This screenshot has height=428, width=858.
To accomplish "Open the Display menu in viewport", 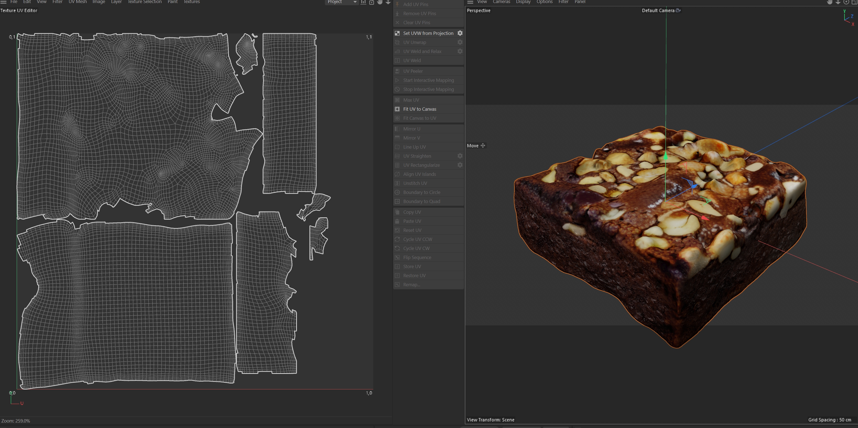I will [523, 2].
